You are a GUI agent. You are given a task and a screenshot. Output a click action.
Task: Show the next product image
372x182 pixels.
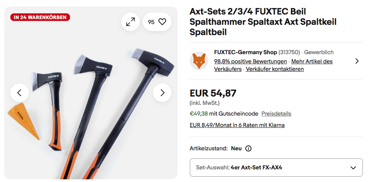click(x=162, y=93)
